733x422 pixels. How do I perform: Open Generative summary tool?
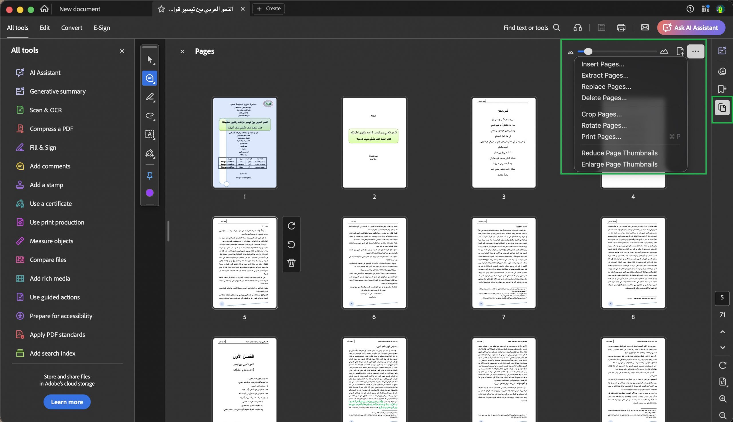pyautogui.click(x=51, y=92)
